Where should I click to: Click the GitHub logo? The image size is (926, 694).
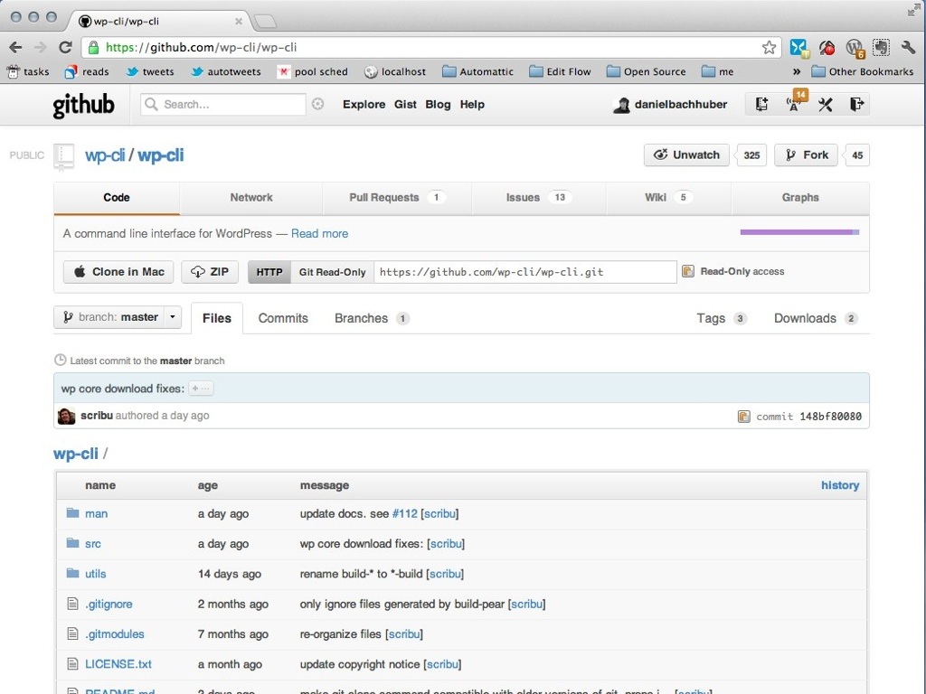tap(83, 105)
